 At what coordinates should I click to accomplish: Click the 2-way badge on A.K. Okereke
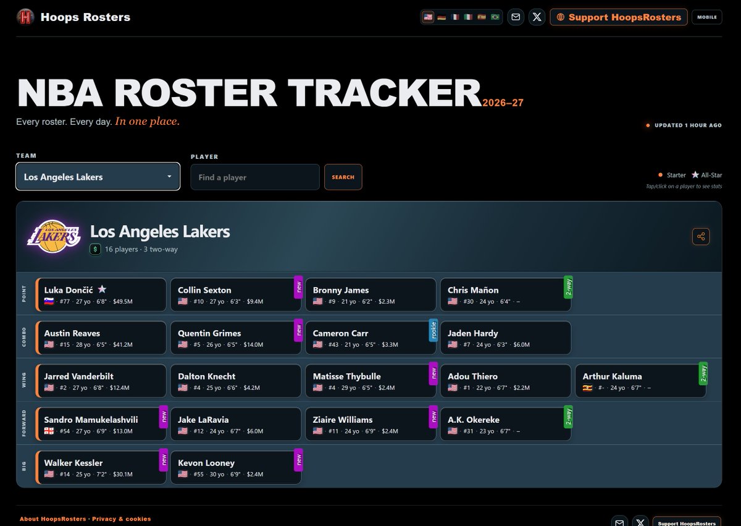(x=567, y=417)
